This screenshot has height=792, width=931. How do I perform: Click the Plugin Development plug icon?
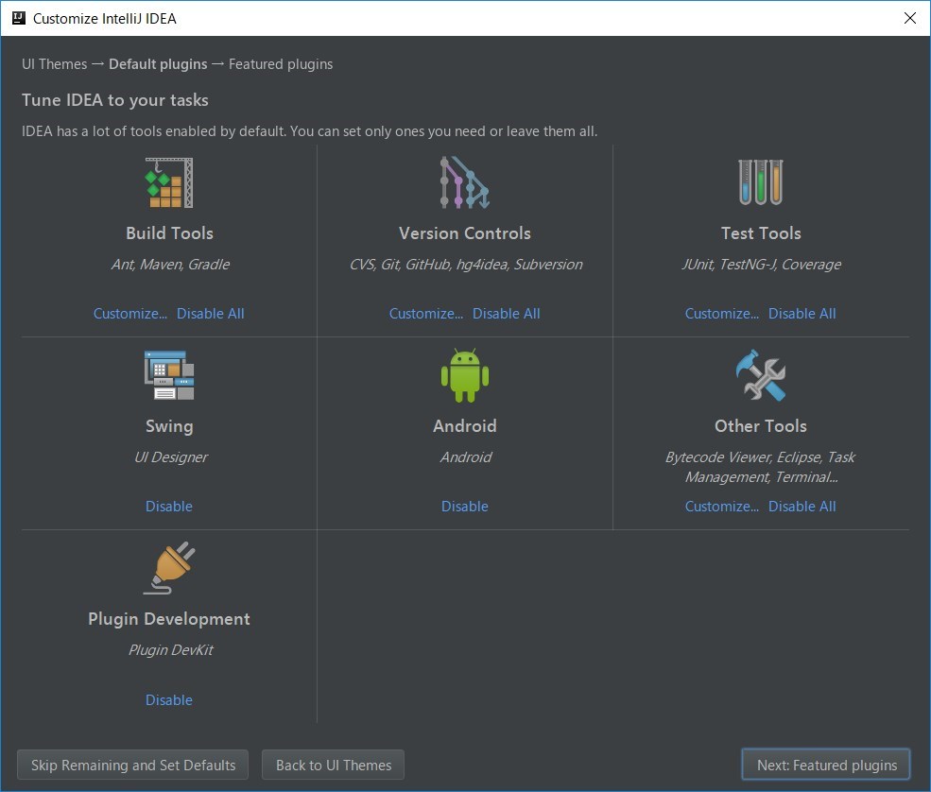(x=169, y=568)
